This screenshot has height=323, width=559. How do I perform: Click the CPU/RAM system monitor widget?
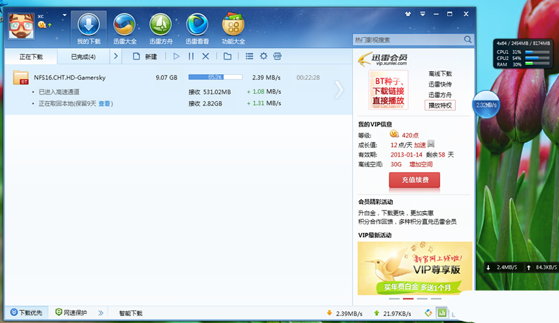(523, 54)
